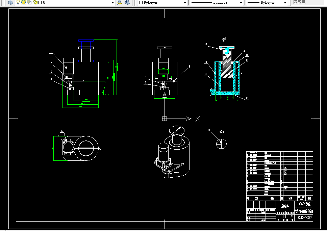Image resolution: width=327 pixels, height=231 pixels.
Task: Toggle the layer lock padlock icon
Action: 35,2
